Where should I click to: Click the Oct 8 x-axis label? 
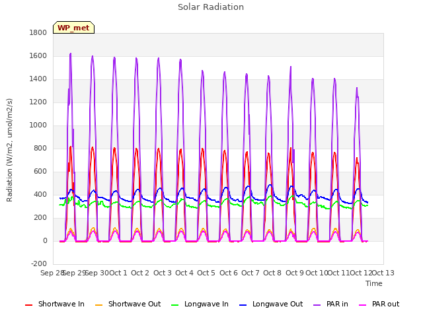(272, 273)
